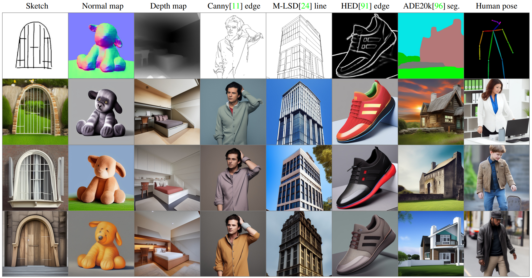The height and width of the screenshot is (278, 532).
Task: Select the human pose skeleton image
Action: 497,46
